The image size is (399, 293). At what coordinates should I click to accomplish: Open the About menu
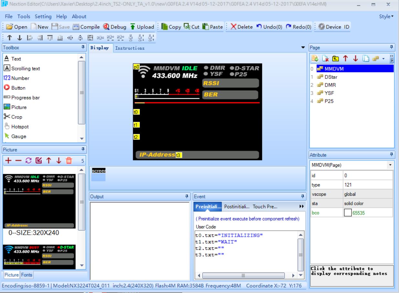[x=79, y=16]
